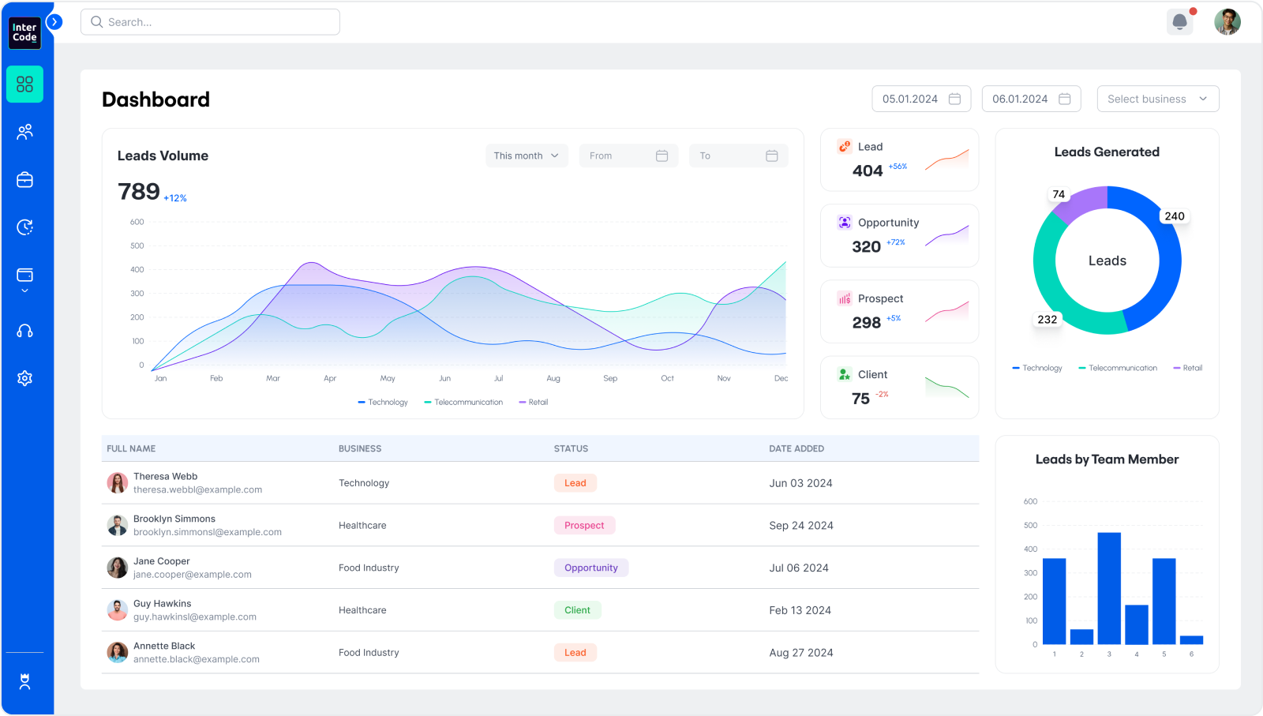1263x716 pixels.
Task: Open the 05.01.2024 date picker
Action: coord(920,98)
